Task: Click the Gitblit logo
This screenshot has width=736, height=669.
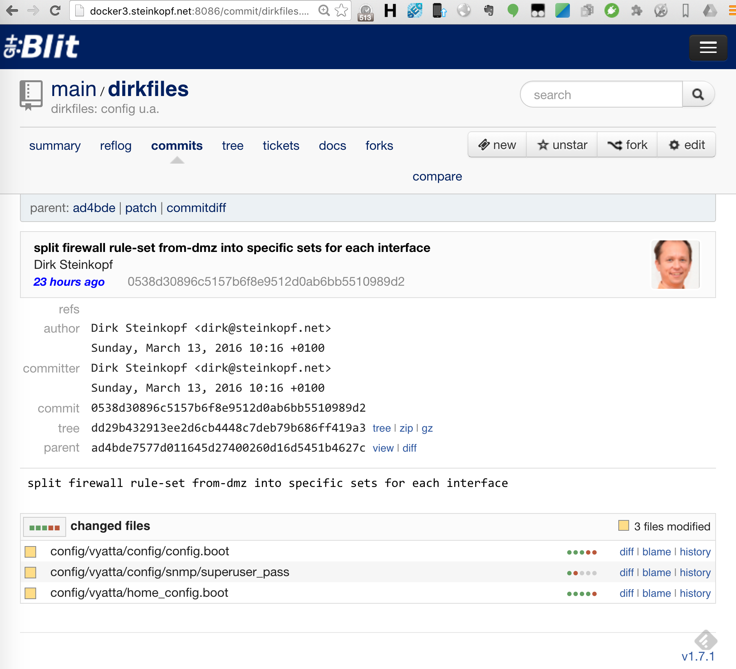Action: pos(42,47)
